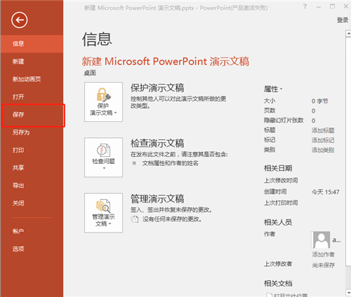Choose 另存为 in the left menu
Viewport: 351px width, 297px height.
32,132
